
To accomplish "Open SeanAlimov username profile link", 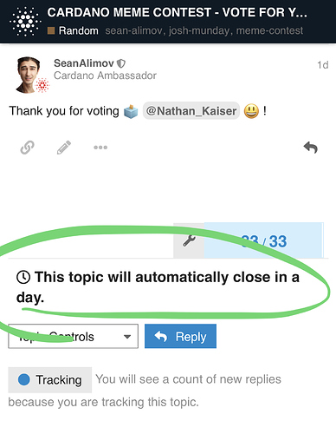I will 84,63.
